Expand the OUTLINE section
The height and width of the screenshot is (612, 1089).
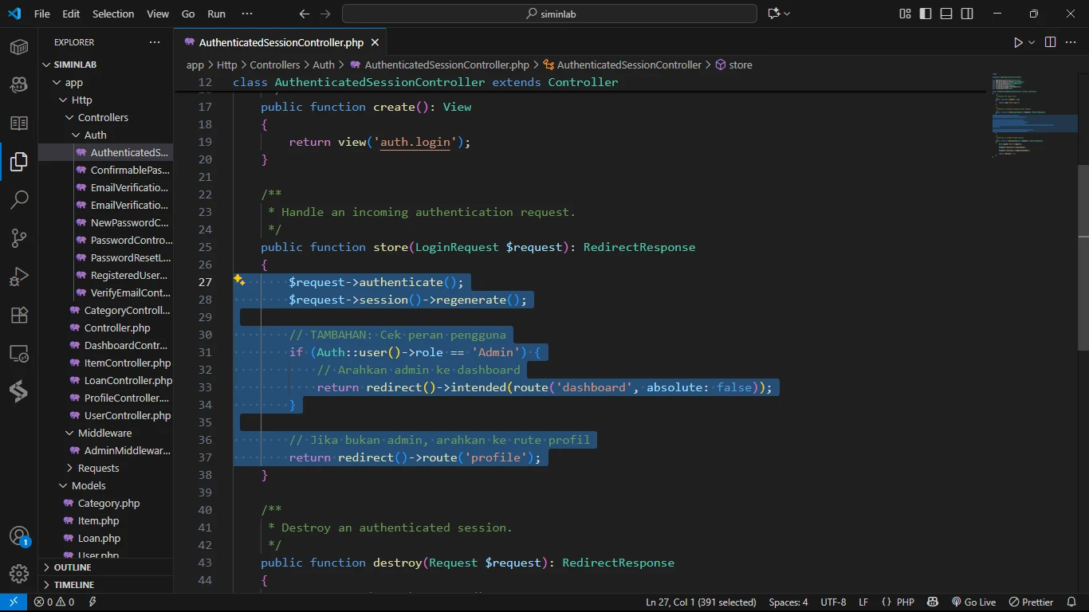73,567
